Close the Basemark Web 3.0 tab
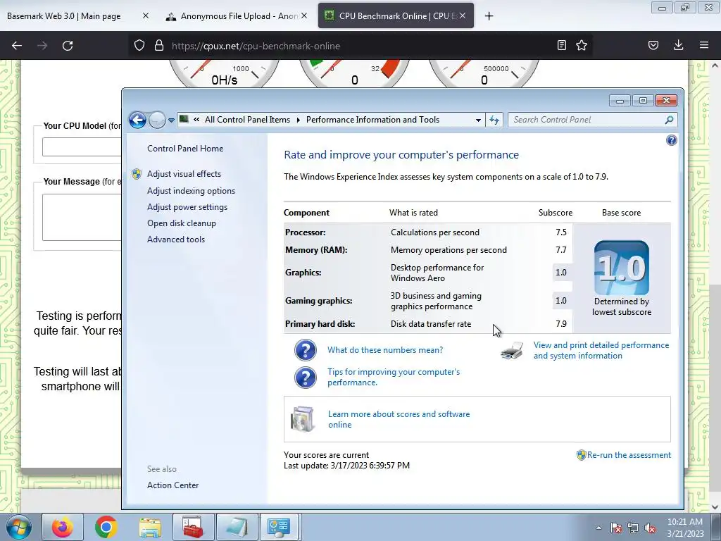The image size is (721, 541). click(x=146, y=15)
